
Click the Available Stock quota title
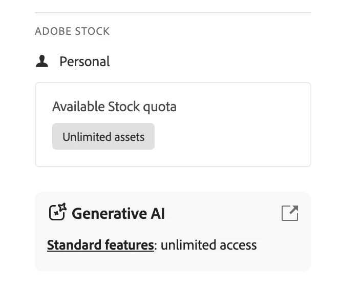point(114,107)
